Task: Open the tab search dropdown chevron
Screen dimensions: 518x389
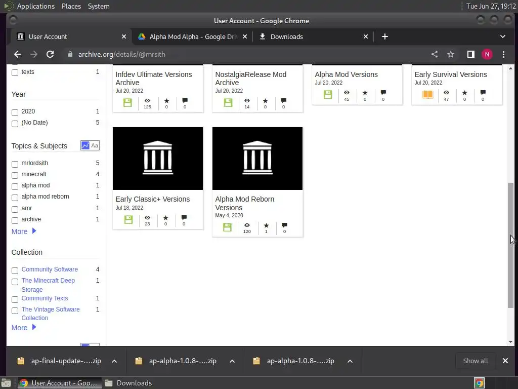Action: (503, 36)
